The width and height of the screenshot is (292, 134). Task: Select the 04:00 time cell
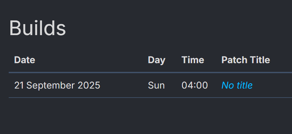(x=195, y=86)
